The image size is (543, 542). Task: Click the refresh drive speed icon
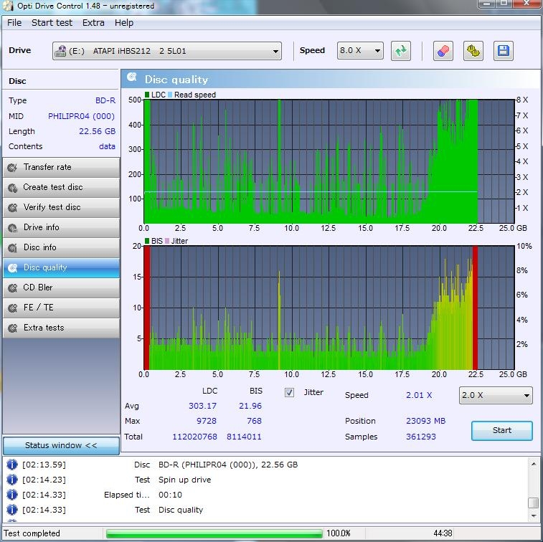pos(401,51)
